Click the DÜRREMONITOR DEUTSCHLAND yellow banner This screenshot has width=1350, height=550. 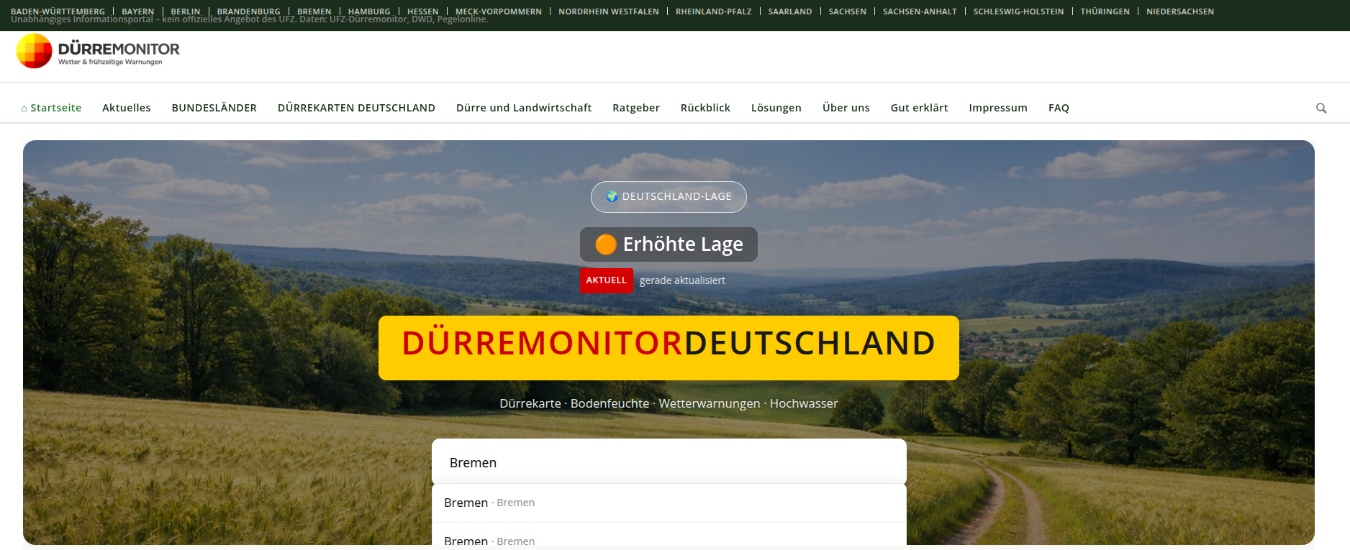669,348
